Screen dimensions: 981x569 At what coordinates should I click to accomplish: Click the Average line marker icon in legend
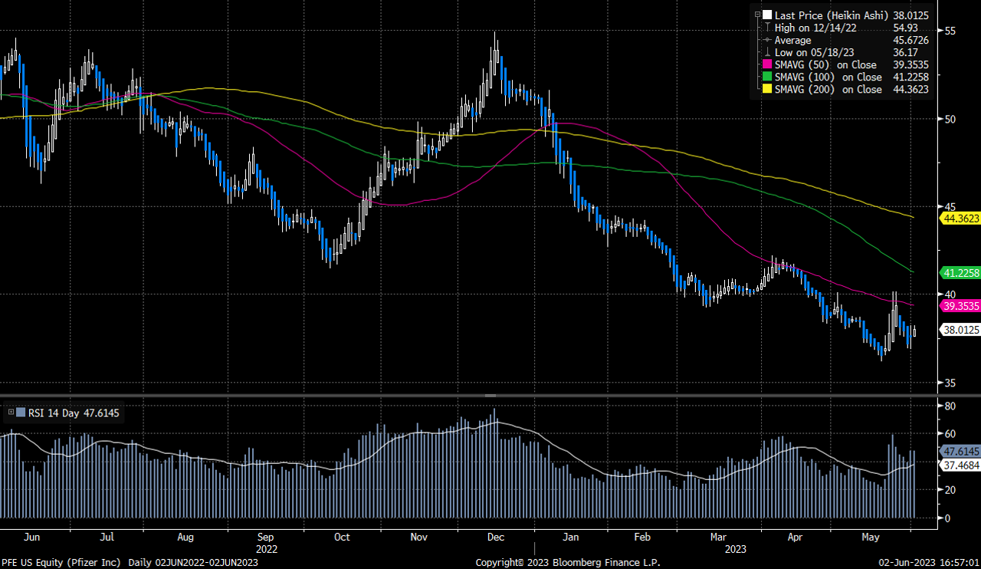coord(766,40)
